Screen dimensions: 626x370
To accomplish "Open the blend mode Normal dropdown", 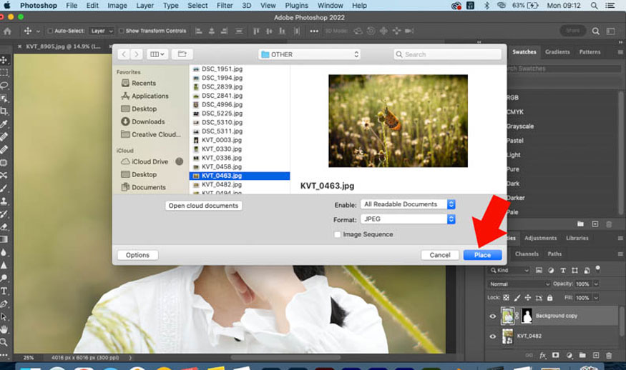I will pyautogui.click(x=519, y=284).
